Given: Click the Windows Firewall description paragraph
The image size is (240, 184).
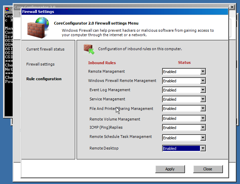Looking at the screenshot, I should click(x=138, y=33).
